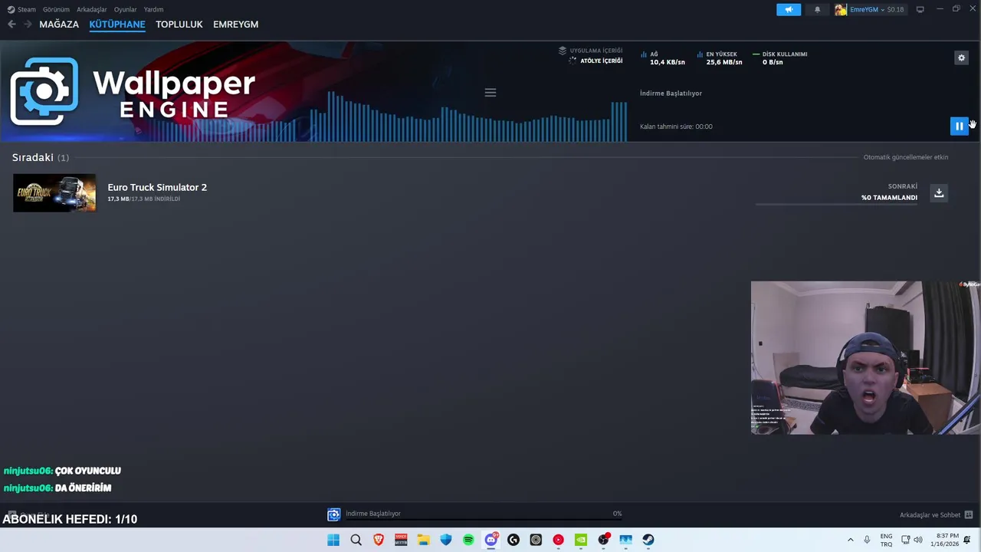
Task: Click Euro Truck queue progress bar
Action: click(836, 205)
